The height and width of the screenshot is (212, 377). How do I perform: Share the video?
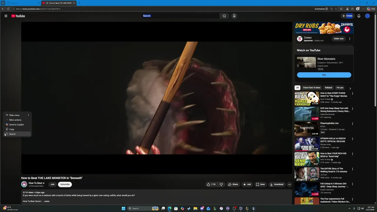pyautogui.click(x=233, y=184)
